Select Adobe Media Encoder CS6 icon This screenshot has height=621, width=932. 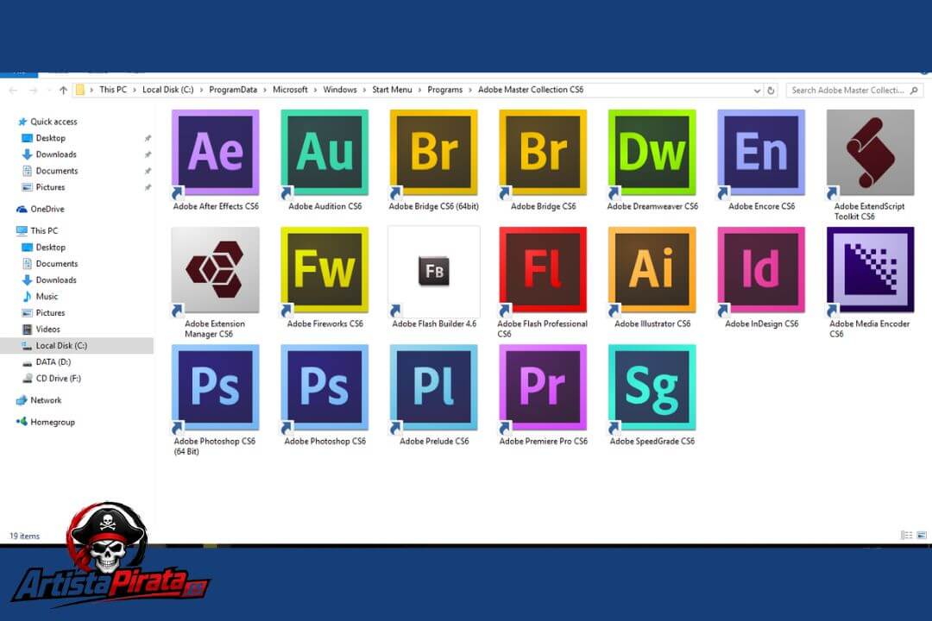tap(871, 270)
